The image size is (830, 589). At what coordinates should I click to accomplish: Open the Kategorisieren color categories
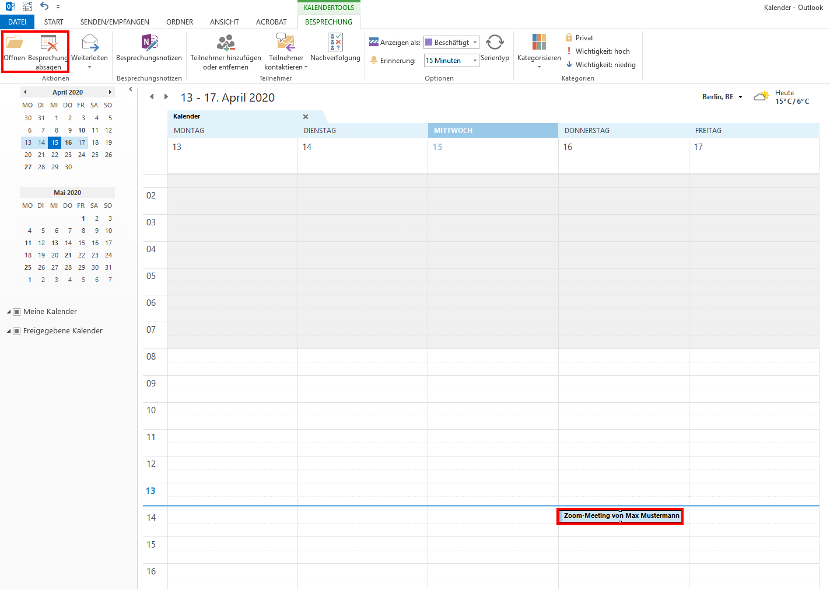539,43
